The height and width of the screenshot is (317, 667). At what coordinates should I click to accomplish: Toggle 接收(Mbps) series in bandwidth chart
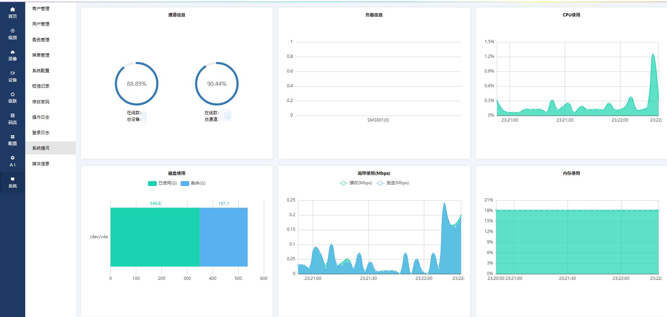point(356,183)
